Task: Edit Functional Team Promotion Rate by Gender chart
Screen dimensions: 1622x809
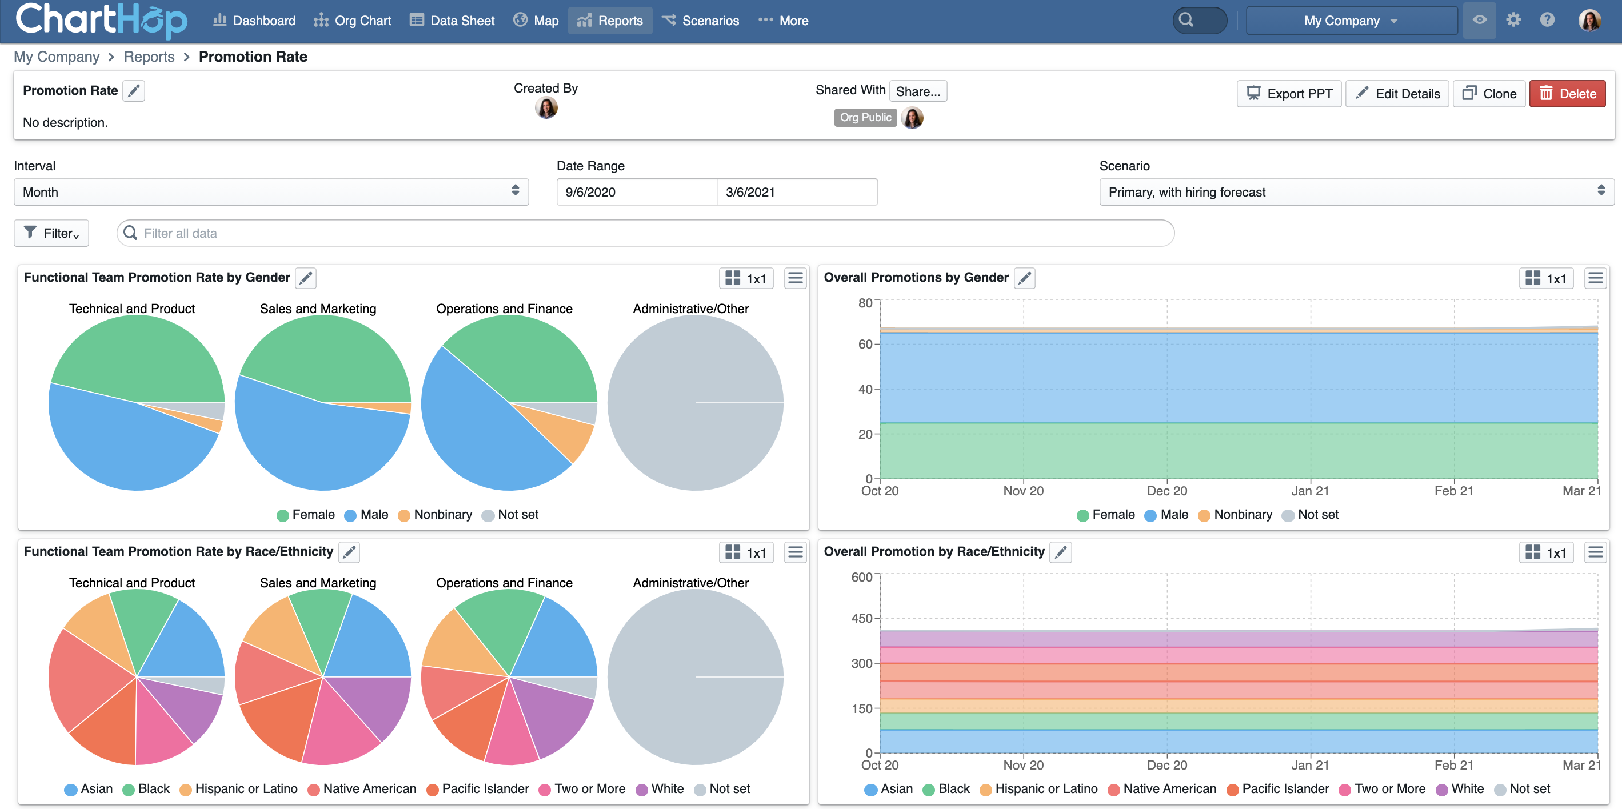Action: pyautogui.click(x=306, y=278)
